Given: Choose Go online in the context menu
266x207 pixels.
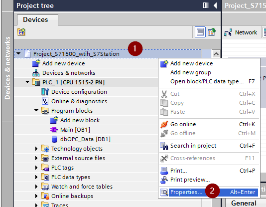Looking at the screenshot, I should click(x=209, y=124).
